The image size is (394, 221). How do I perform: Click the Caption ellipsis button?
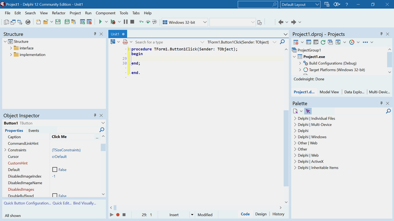click(x=97, y=137)
